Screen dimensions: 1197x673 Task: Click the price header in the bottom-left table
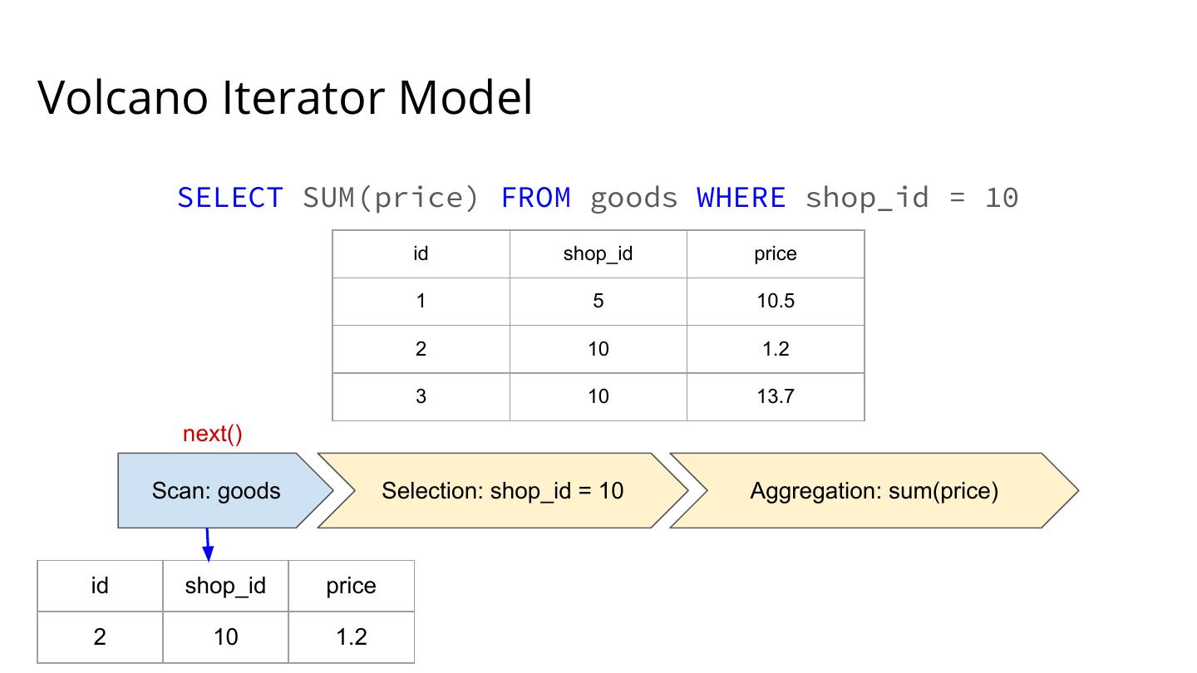[x=351, y=586]
